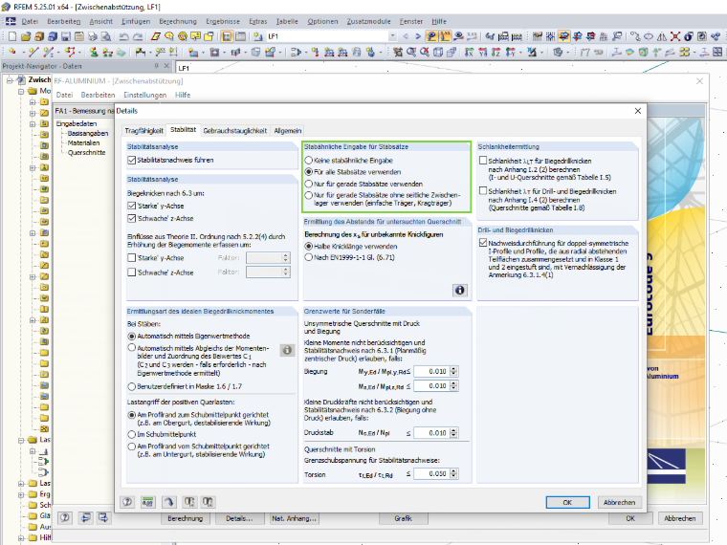Switch to Gebrauchstauglichkeit tab

click(234, 131)
